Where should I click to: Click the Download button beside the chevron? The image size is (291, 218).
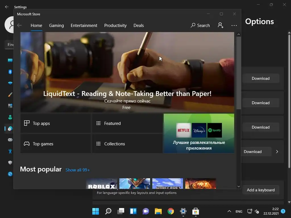click(x=256, y=152)
